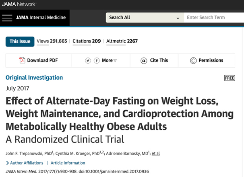The height and width of the screenshot is (177, 244).
Task: Share article via Facebook icon
Action: (x=97, y=60)
